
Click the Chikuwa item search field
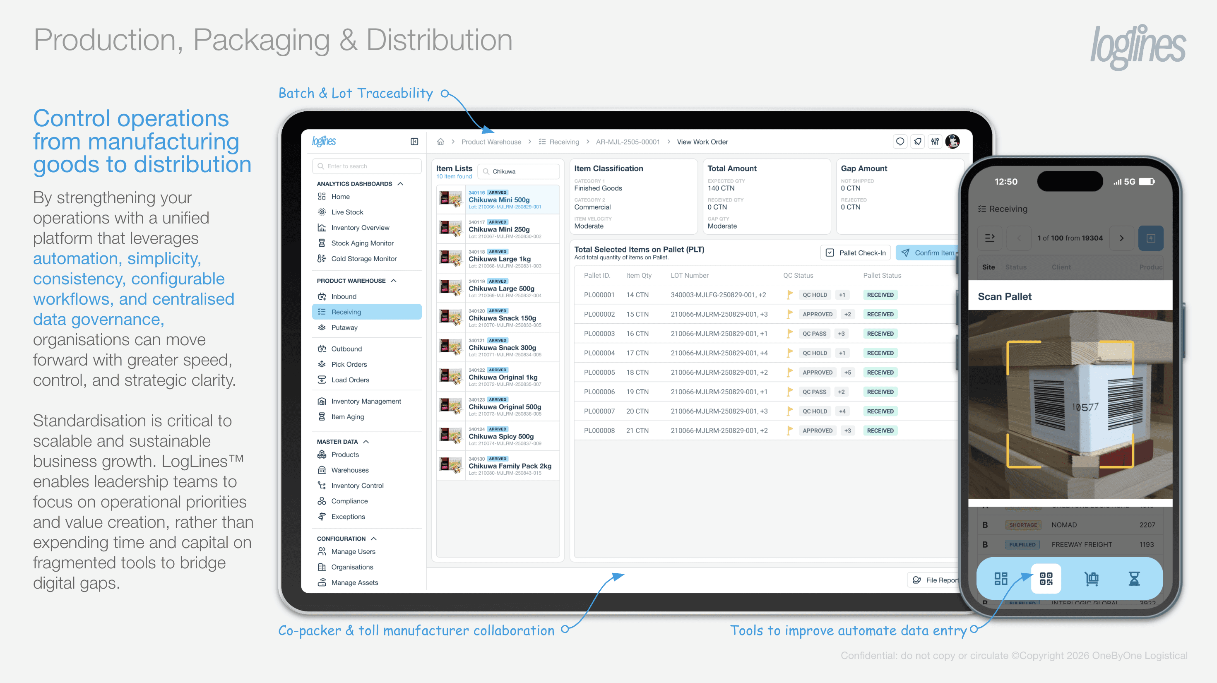520,171
